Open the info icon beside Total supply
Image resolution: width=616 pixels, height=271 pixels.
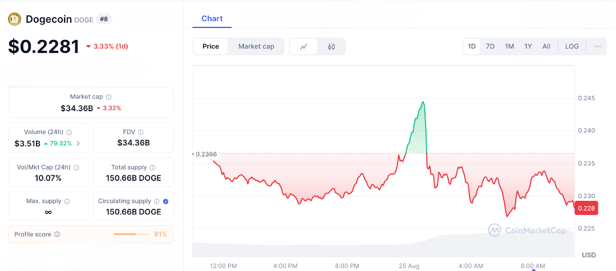pos(152,167)
